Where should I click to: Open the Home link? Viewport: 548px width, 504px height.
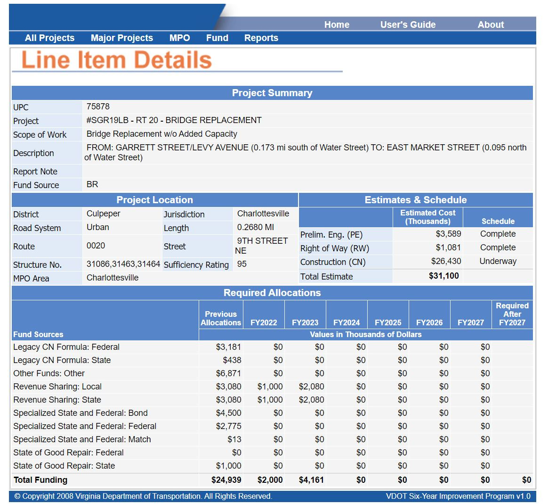click(x=337, y=25)
